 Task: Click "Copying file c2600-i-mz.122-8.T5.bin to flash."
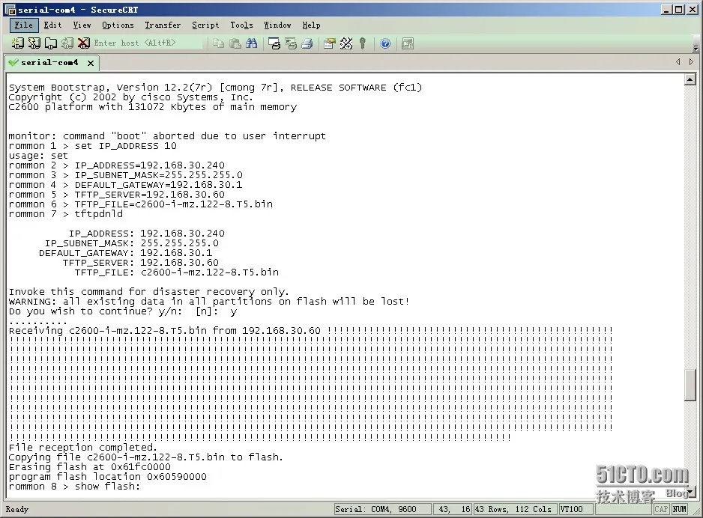[145, 457]
